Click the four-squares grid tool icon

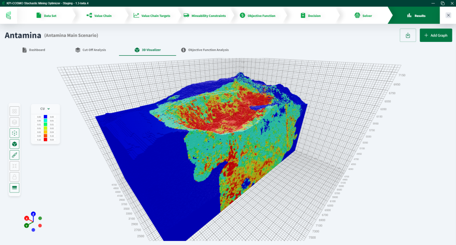pyautogui.click(x=15, y=111)
